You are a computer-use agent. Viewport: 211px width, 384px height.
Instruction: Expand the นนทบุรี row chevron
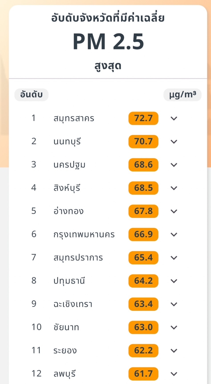pos(174,142)
